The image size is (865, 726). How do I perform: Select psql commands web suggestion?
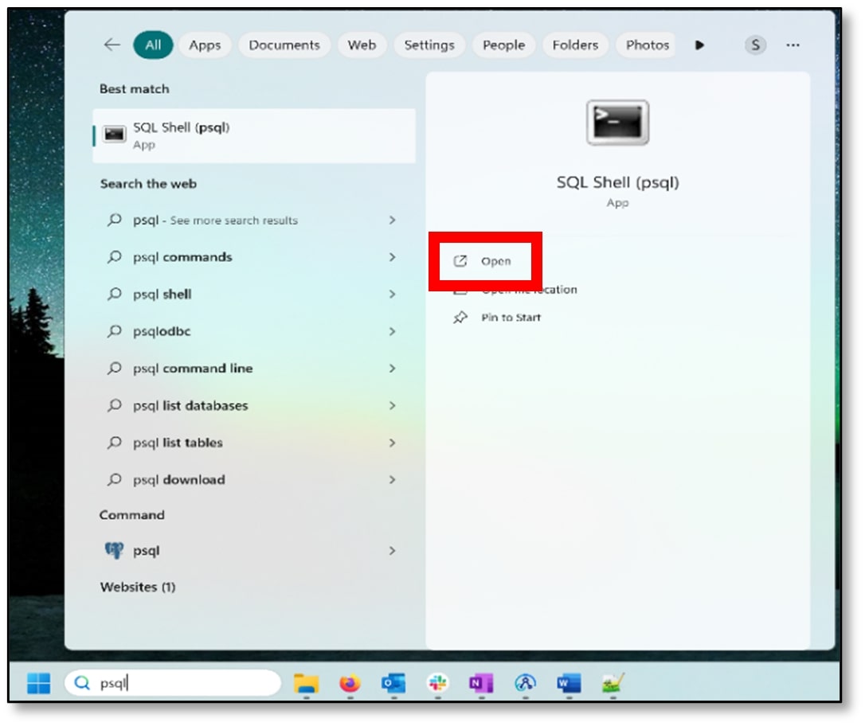(x=182, y=257)
